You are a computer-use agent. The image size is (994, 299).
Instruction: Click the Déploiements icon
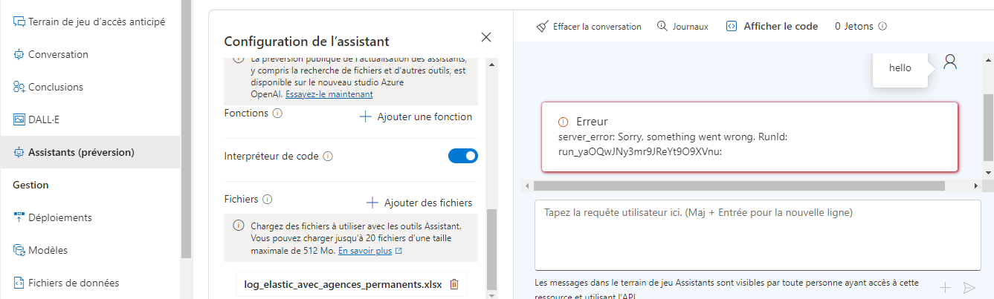click(19, 217)
